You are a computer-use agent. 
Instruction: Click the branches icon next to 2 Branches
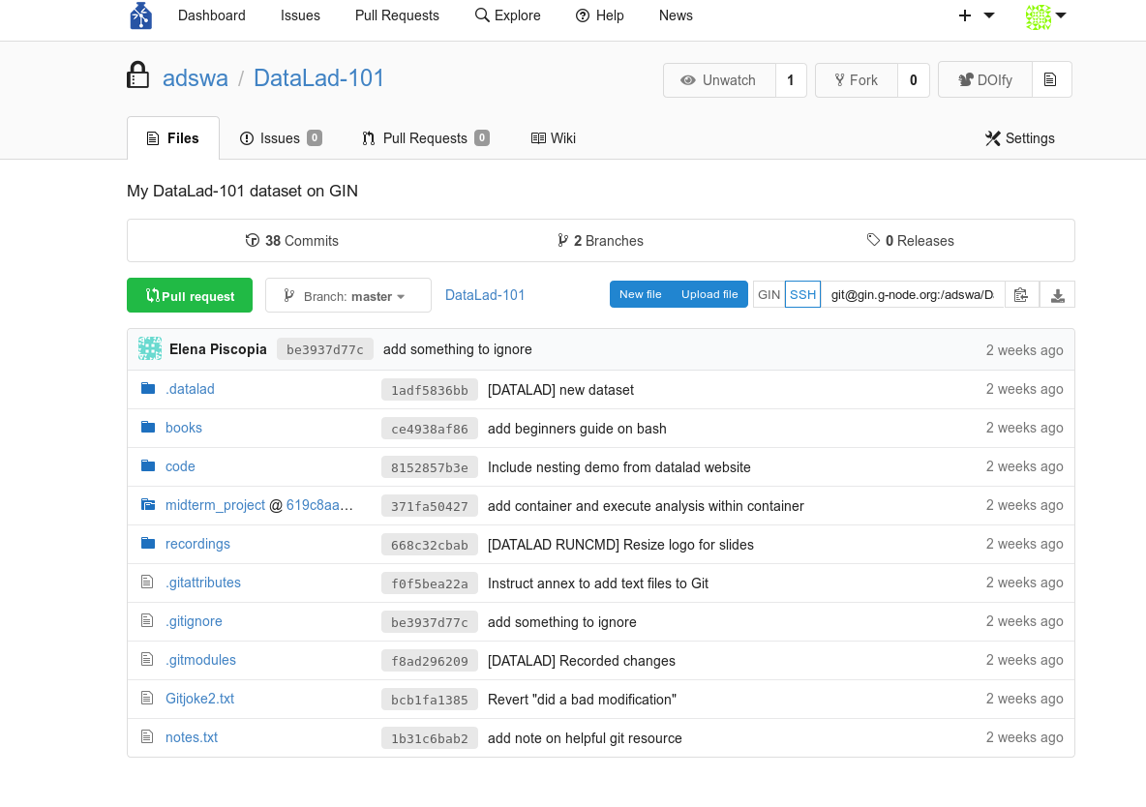coord(563,240)
